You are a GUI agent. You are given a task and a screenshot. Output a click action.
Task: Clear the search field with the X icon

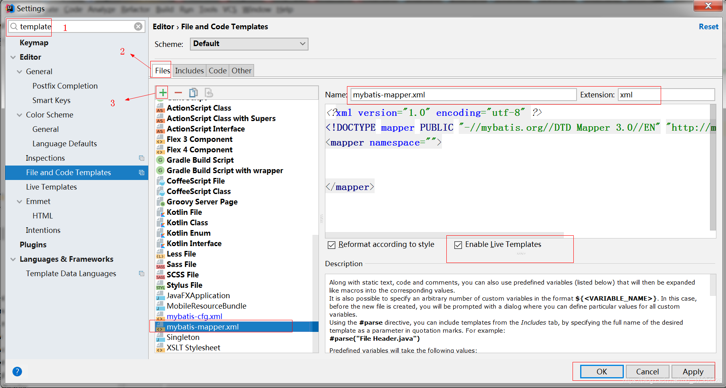coord(138,26)
